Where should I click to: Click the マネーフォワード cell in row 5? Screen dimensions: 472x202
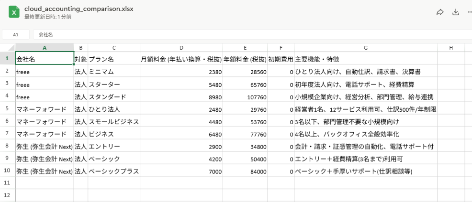pos(45,108)
